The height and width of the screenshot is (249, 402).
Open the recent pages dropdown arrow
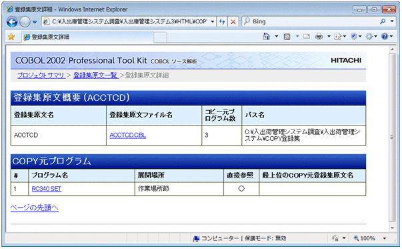[35, 22]
